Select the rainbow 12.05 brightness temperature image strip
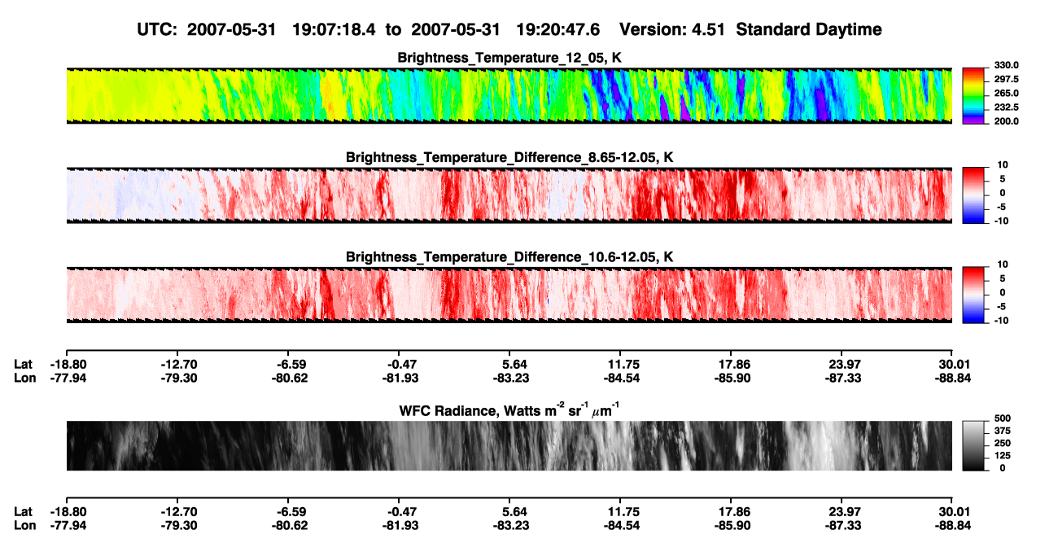1058x543 pixels. [x=509, y=95]
